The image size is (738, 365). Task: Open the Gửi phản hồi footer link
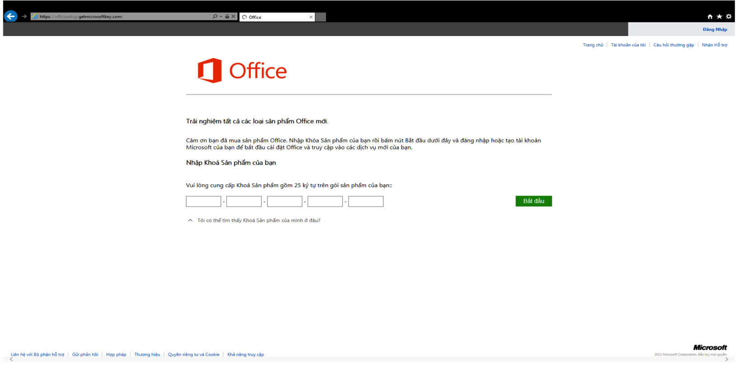[85, 355]
